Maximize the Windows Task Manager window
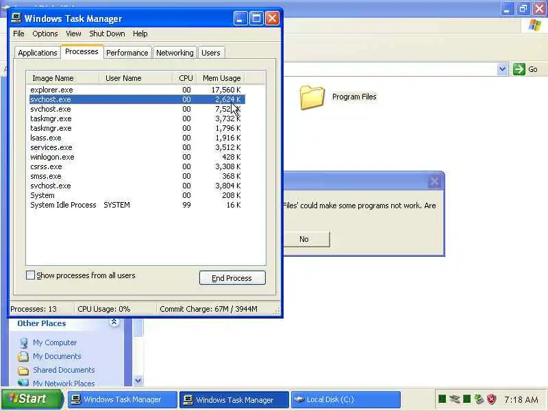This screenshot has height=411, width=548. [x=256, y=18]
